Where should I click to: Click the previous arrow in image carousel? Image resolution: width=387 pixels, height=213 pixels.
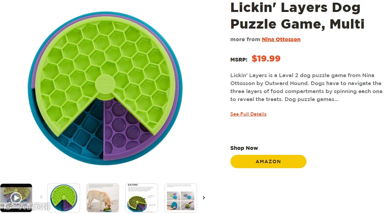pos(41,197)
